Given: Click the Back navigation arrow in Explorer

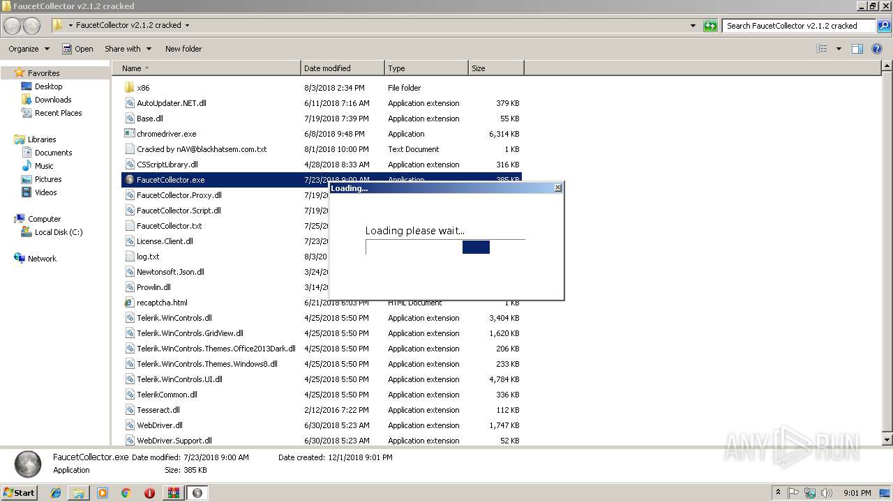Looking at the screenshot, I should pos(12,26).
